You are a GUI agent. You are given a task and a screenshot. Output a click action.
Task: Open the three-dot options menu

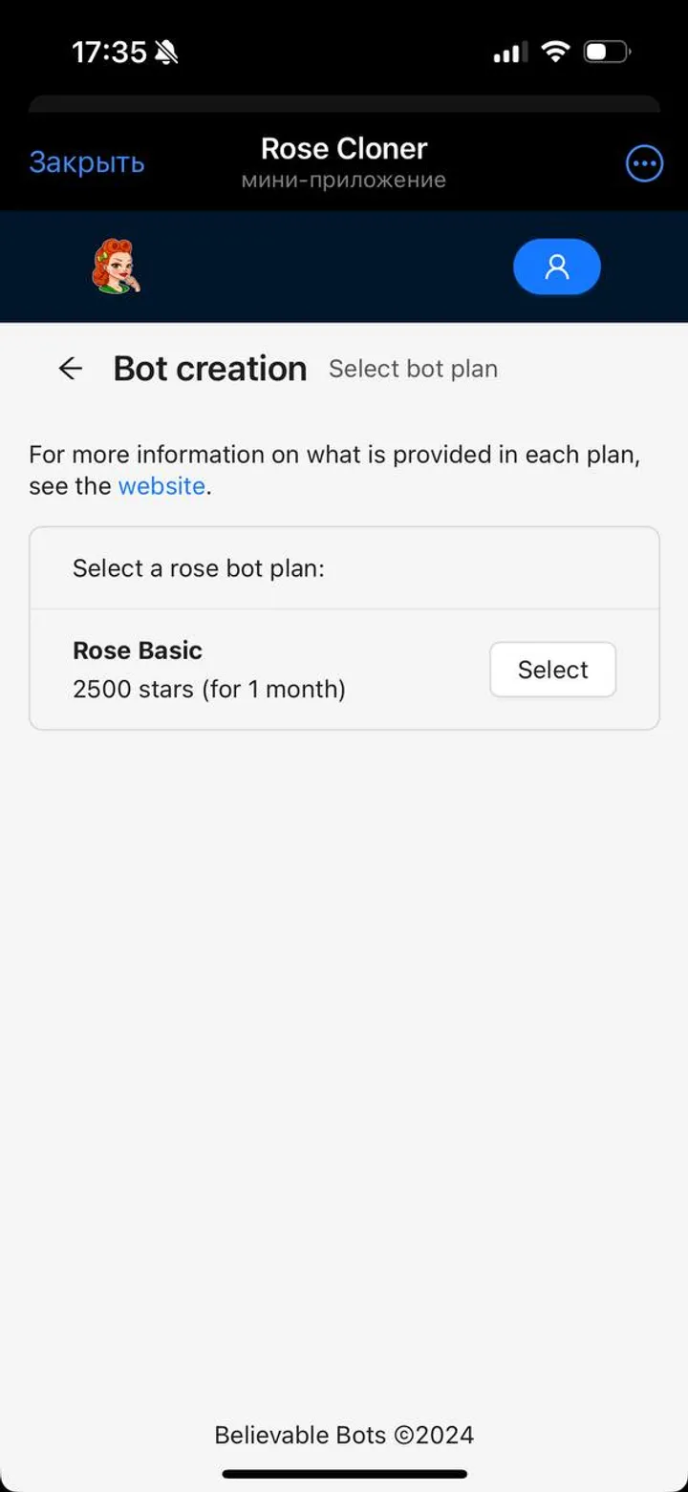[x=644, y=162]
